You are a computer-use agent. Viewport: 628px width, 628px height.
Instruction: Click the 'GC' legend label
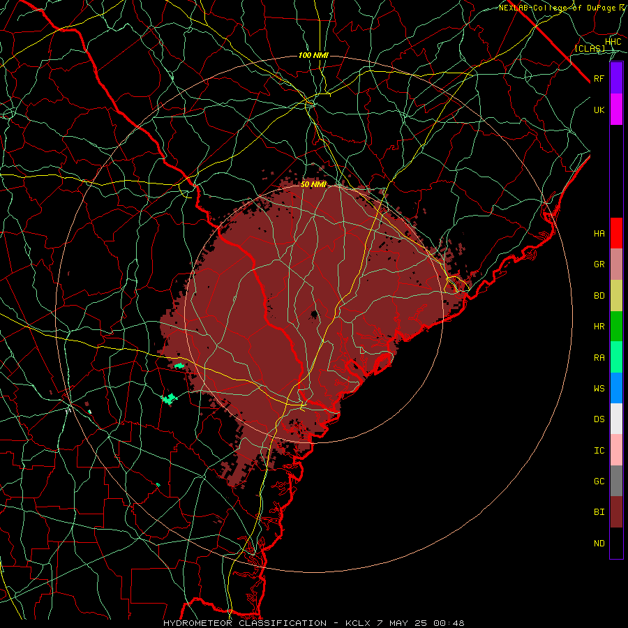pyautogui.click(x=599, y=481)
